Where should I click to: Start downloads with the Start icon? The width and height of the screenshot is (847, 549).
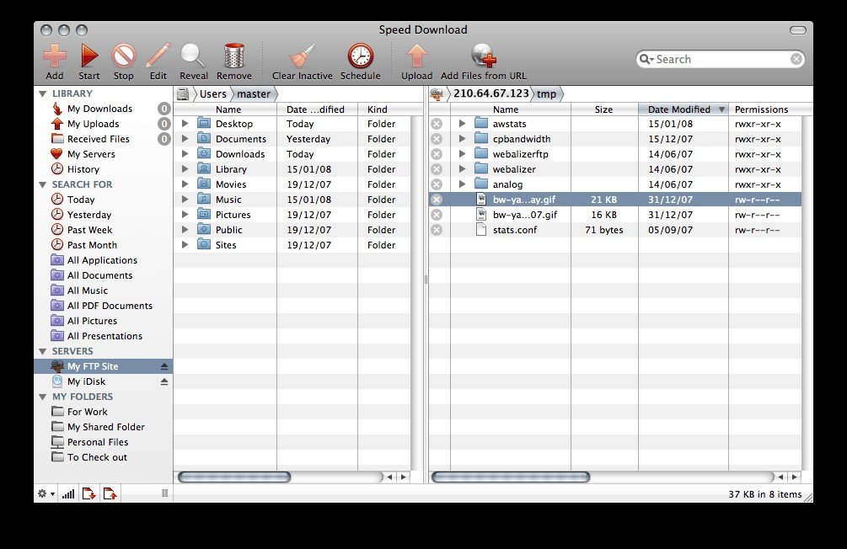pos(89,56)
